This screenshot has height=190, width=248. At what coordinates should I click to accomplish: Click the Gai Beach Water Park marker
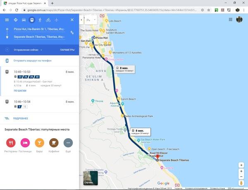[138, 140]
